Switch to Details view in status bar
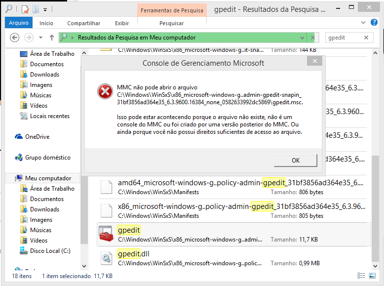384x286 pixels. [x=361, y=276]
